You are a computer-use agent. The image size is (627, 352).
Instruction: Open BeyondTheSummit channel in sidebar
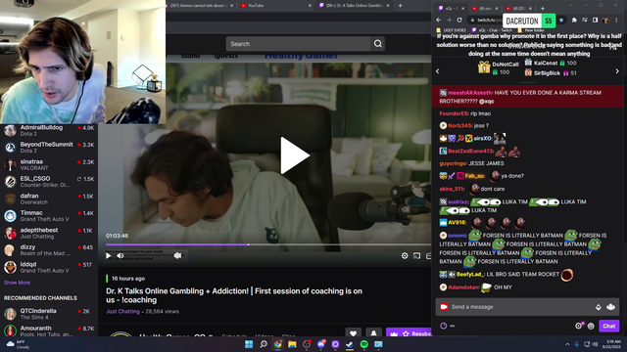[x=49, y=148]
